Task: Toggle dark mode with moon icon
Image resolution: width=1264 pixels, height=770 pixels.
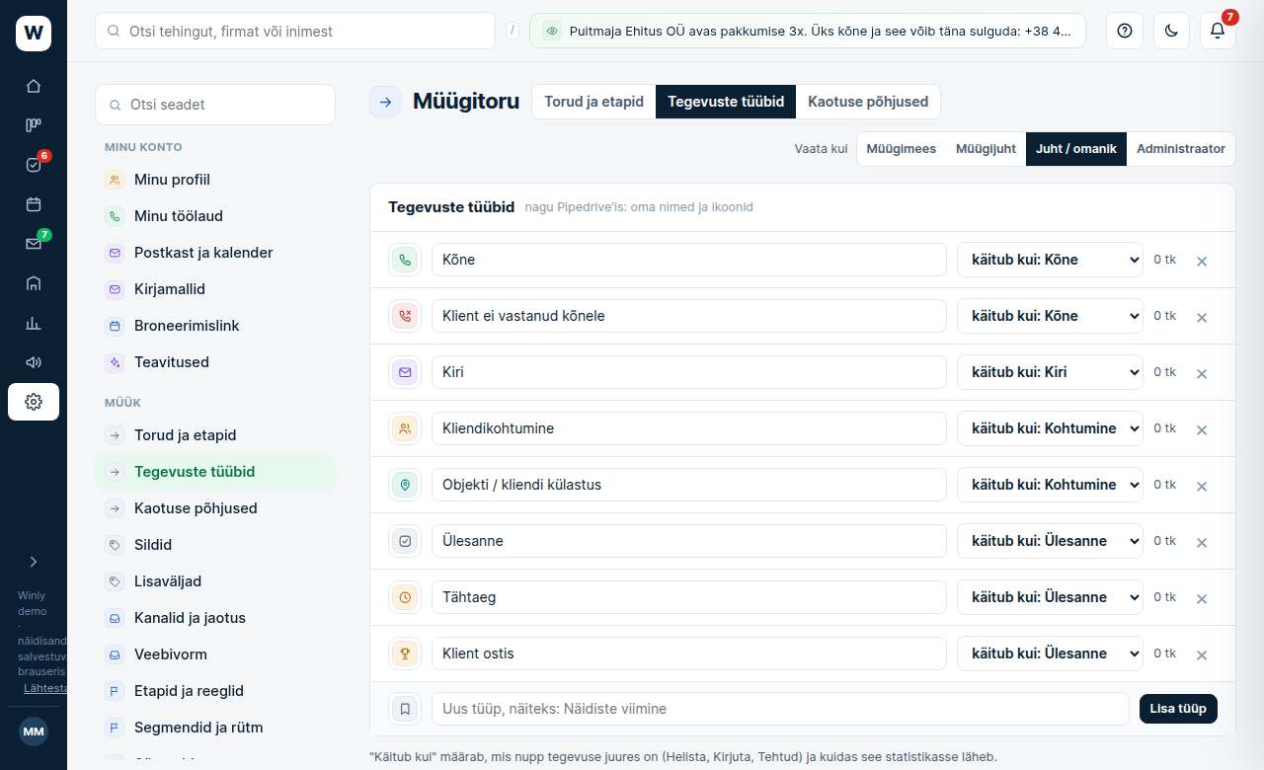Action: pos(1171,31)
